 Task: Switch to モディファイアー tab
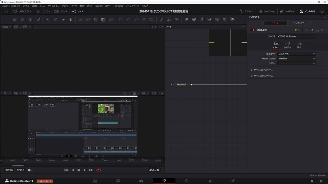(299, 23)
